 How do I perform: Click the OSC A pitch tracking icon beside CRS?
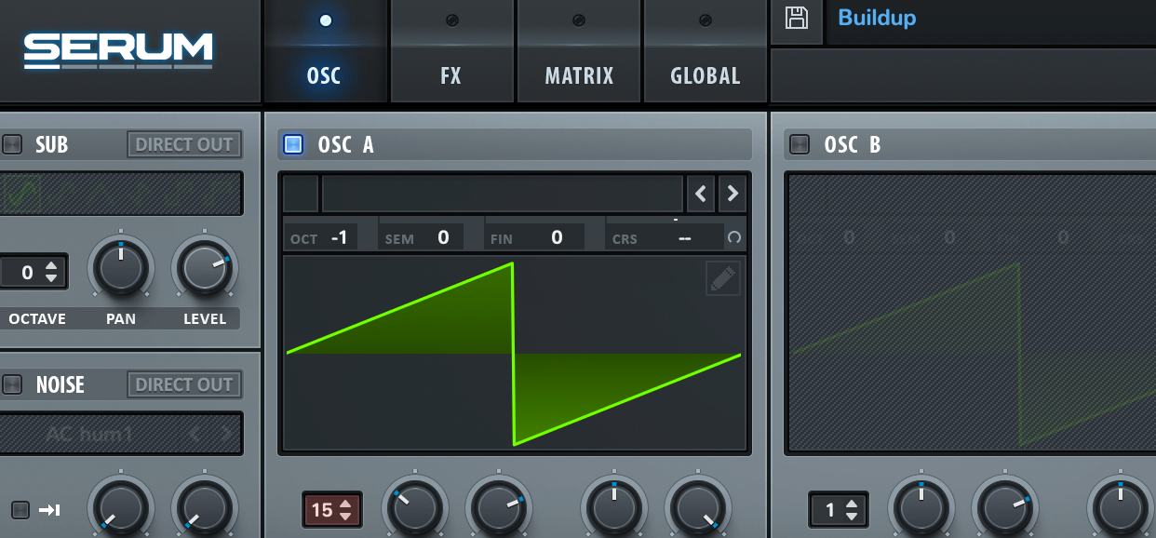[734, 237]
